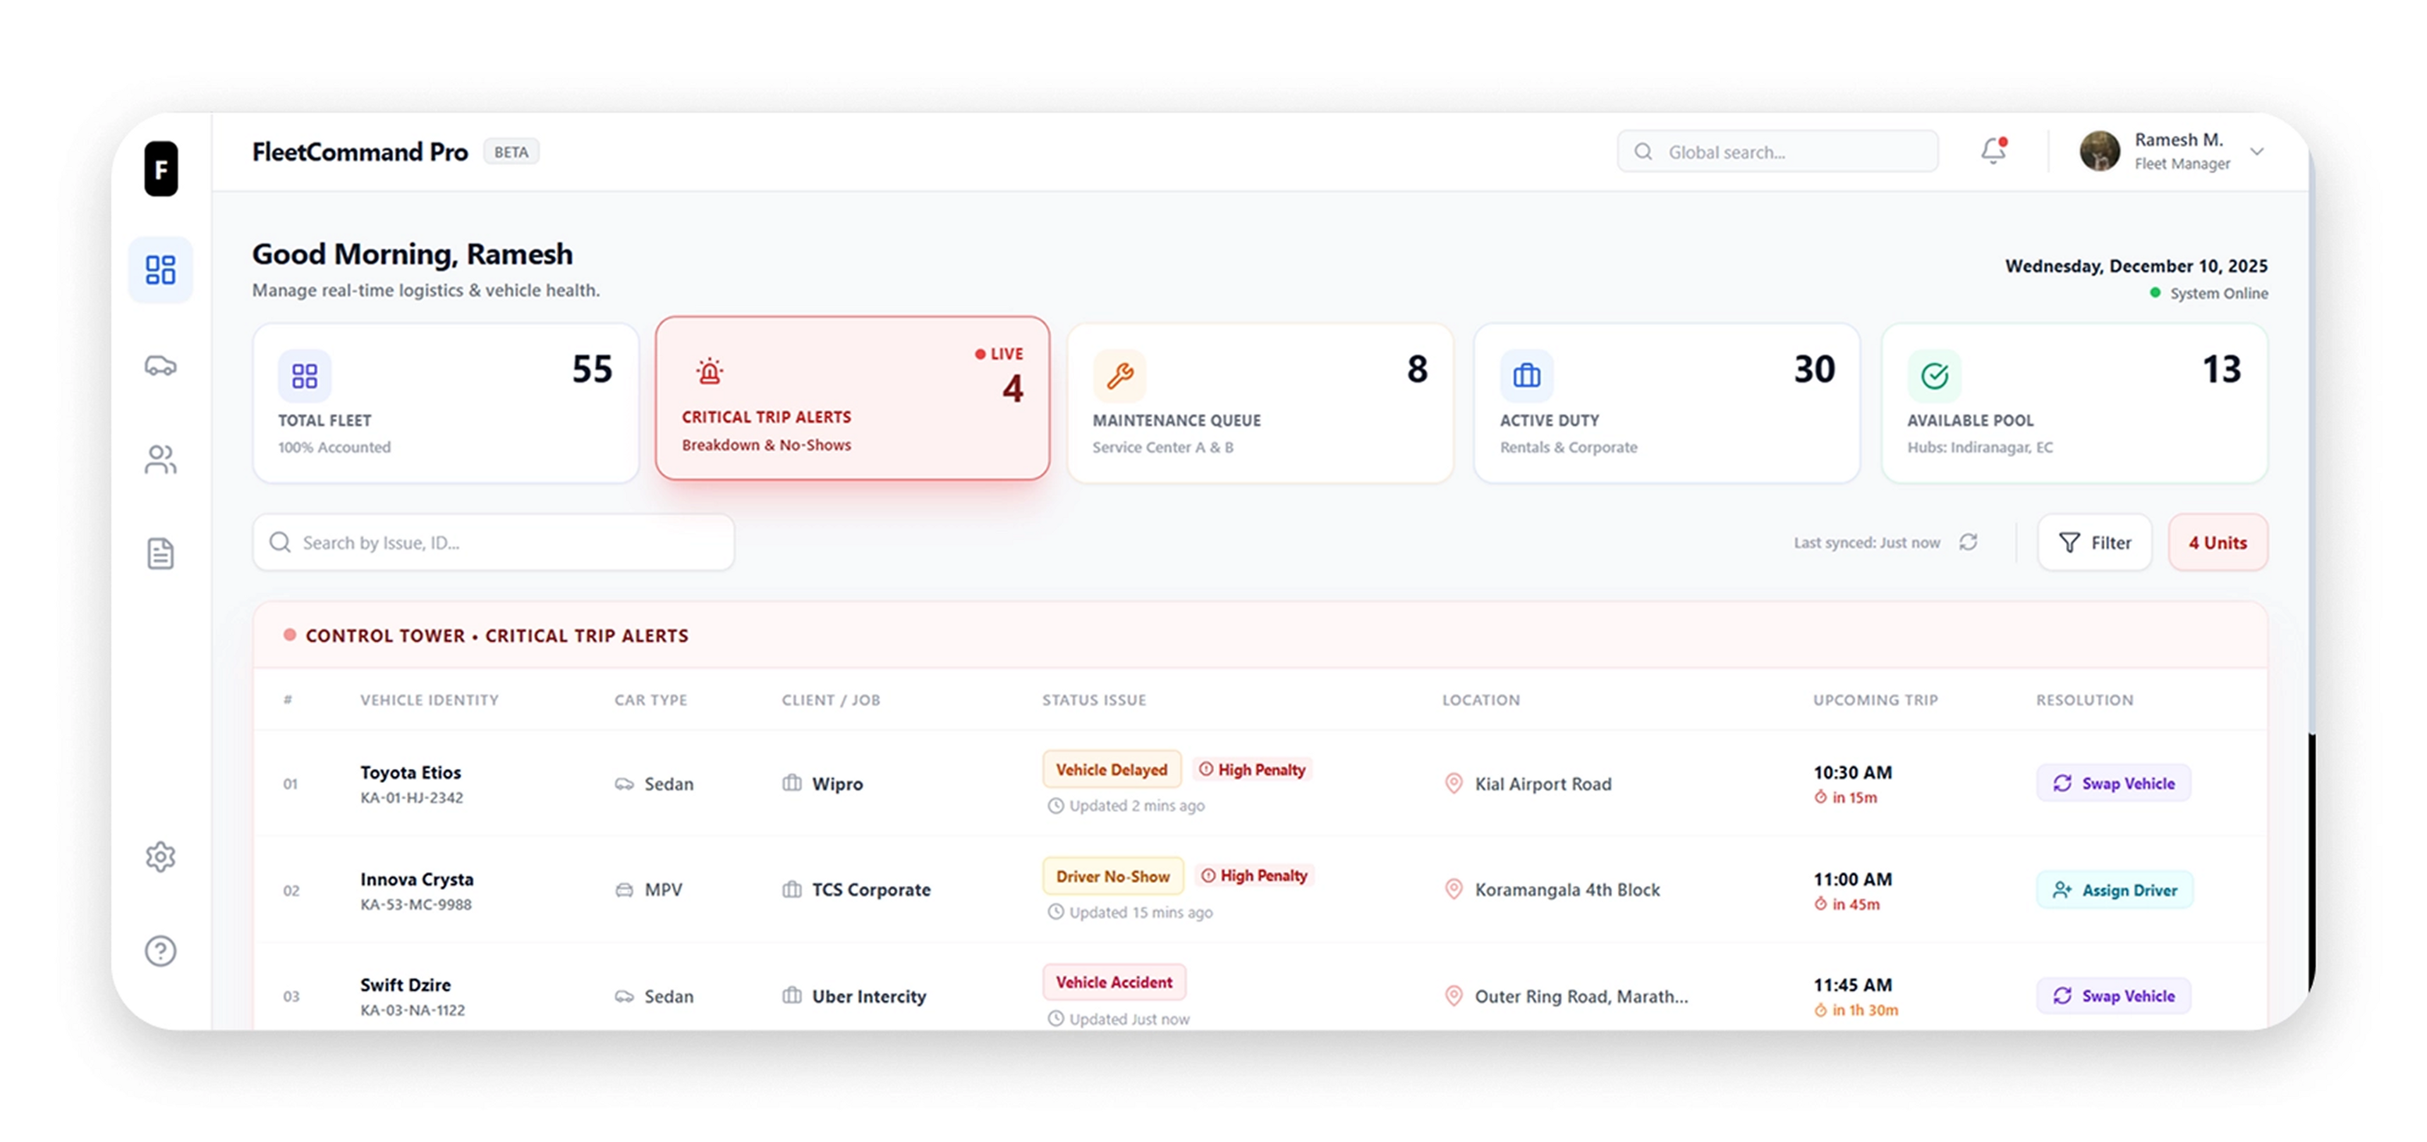Click Vehicle Identity column header
Viewport: 2427px width, 1142px height.
click(430, 700)
